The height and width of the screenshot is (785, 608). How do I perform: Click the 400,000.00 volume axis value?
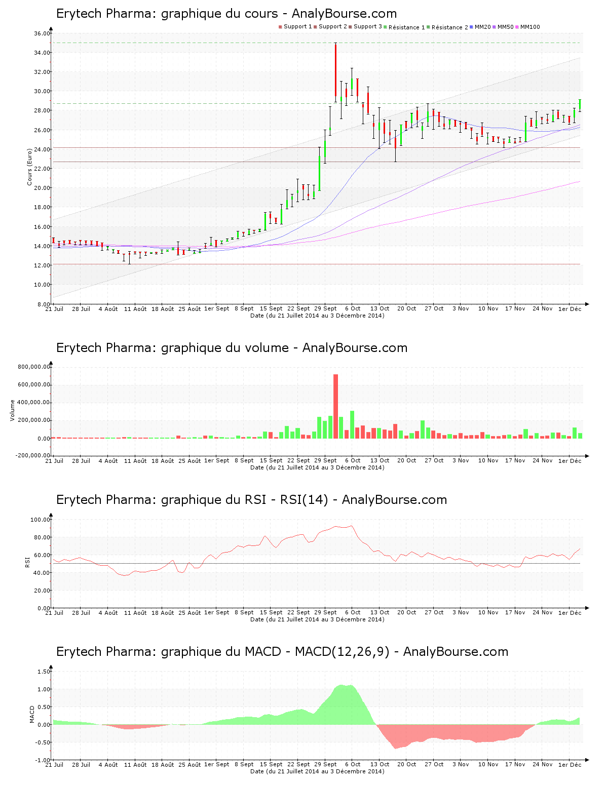point(33,403)
